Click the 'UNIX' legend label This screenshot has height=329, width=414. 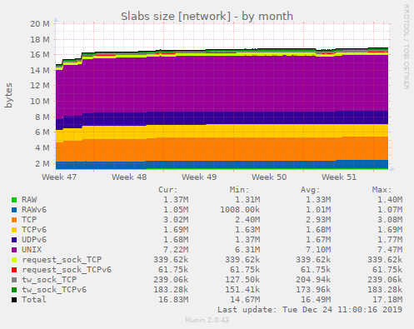point(32,250)
